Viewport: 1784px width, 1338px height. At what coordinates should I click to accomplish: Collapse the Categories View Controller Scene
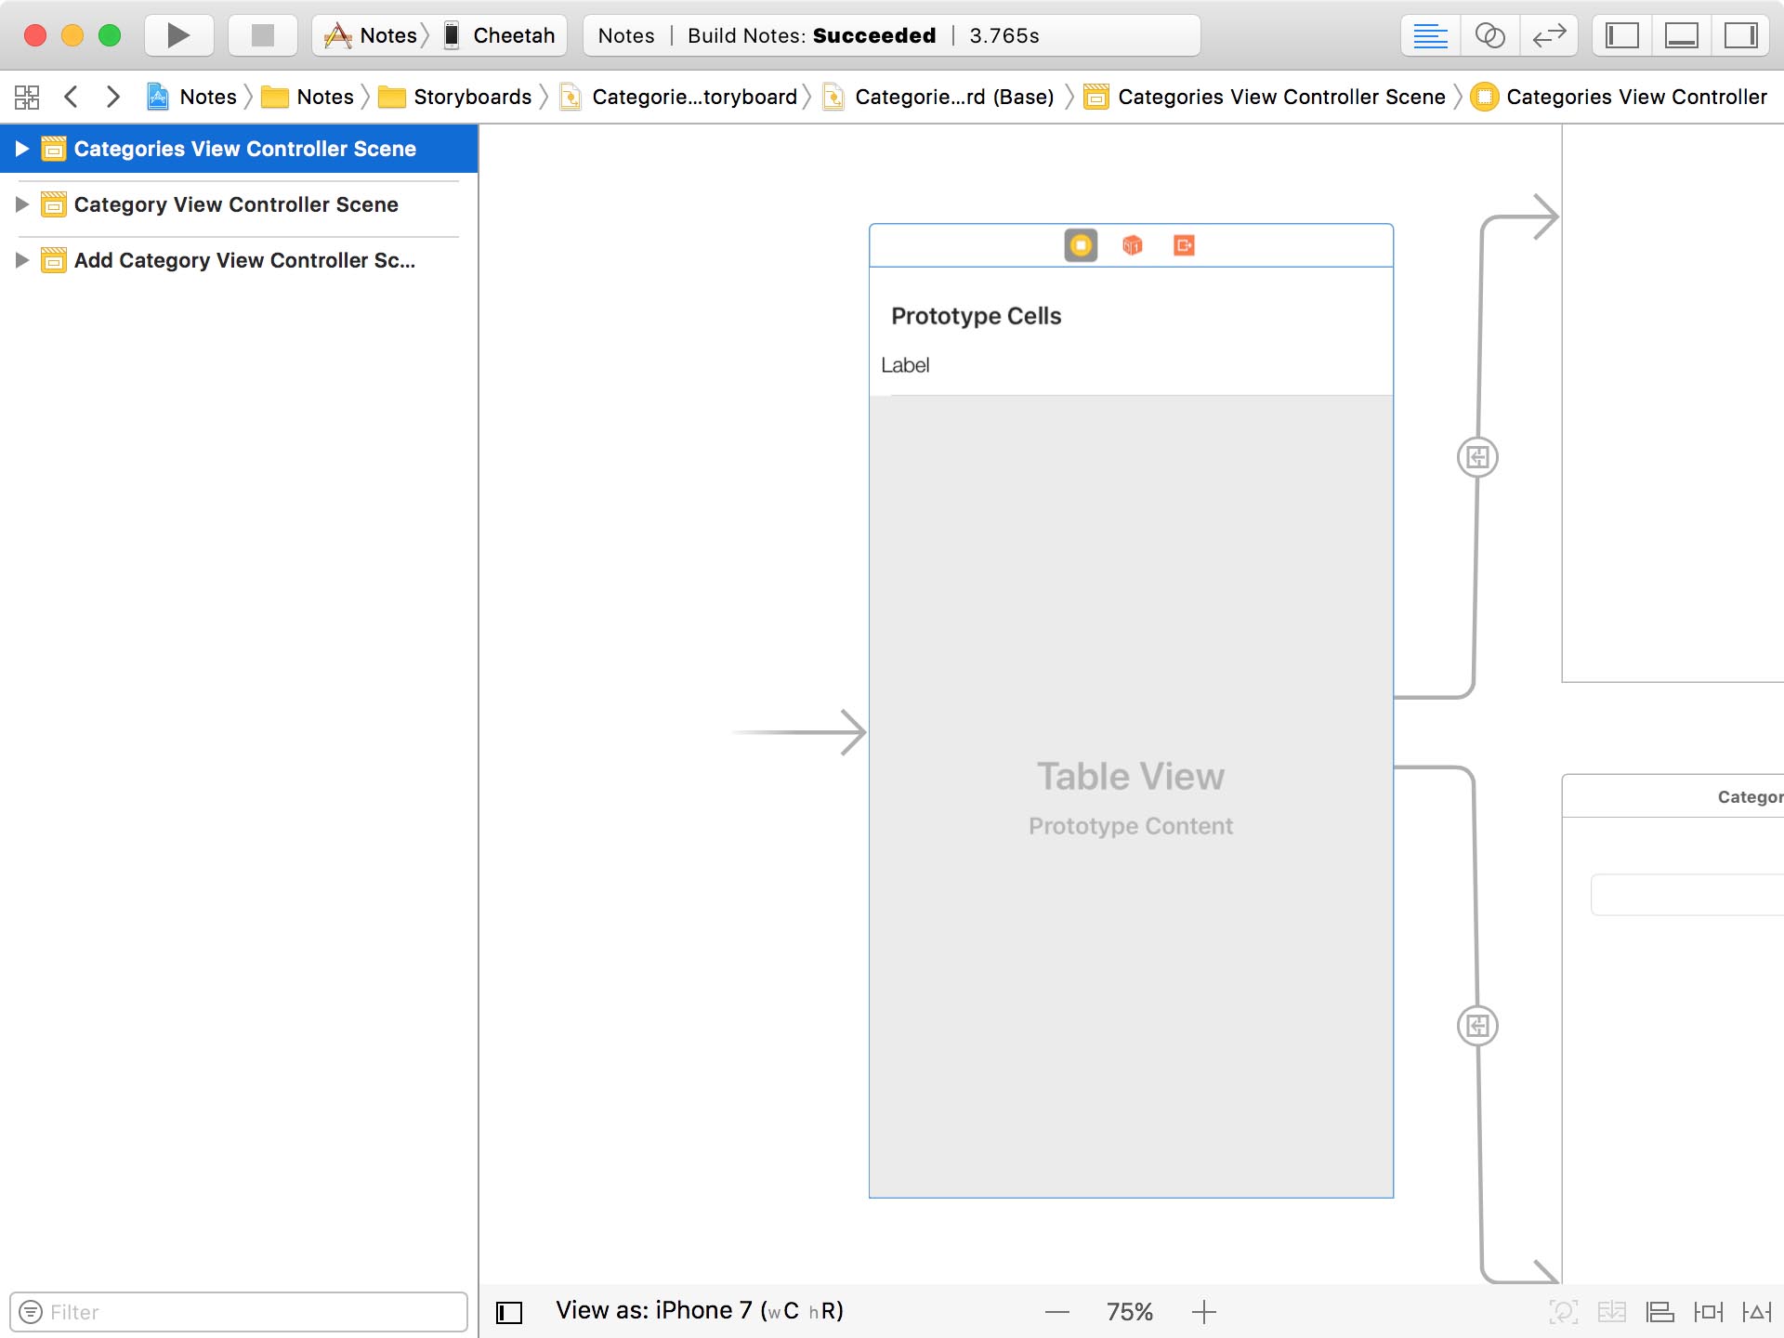22,148
